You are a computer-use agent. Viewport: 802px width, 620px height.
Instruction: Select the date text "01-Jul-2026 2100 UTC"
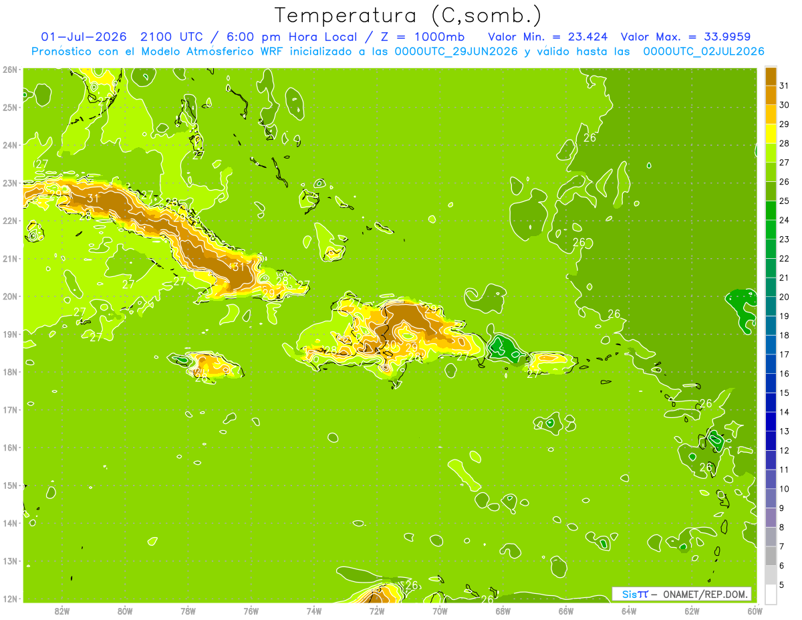122,37
